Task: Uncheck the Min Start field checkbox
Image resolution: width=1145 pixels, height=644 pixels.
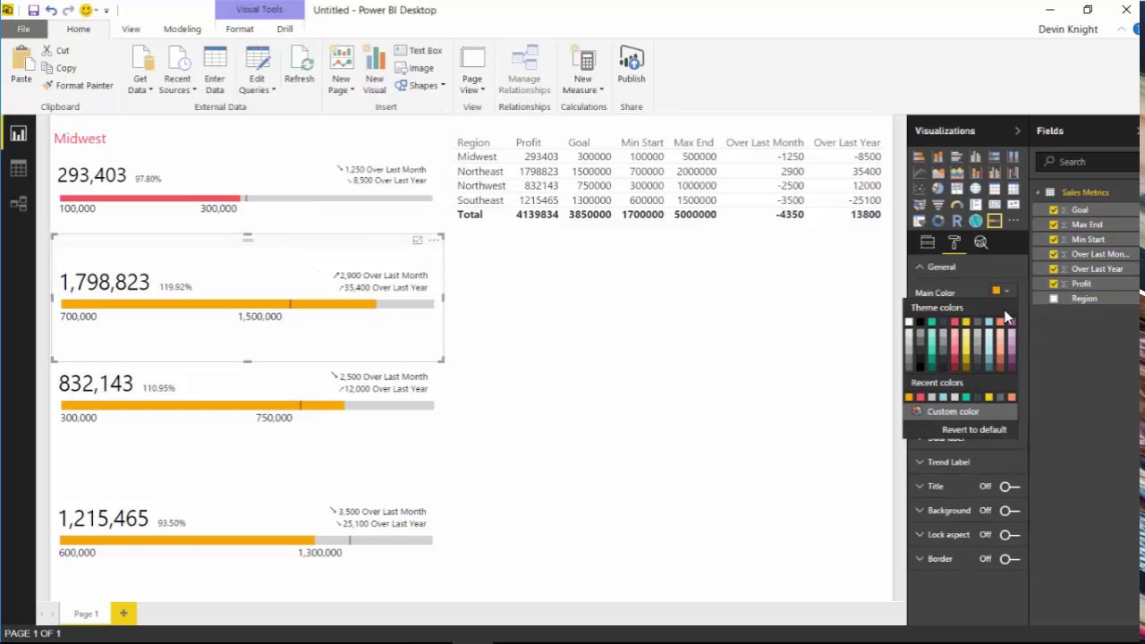Action: tap(1054, 240)
